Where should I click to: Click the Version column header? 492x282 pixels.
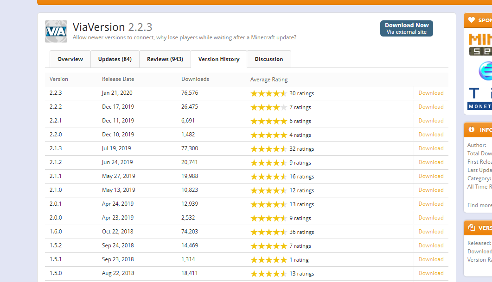pos(59,79)
